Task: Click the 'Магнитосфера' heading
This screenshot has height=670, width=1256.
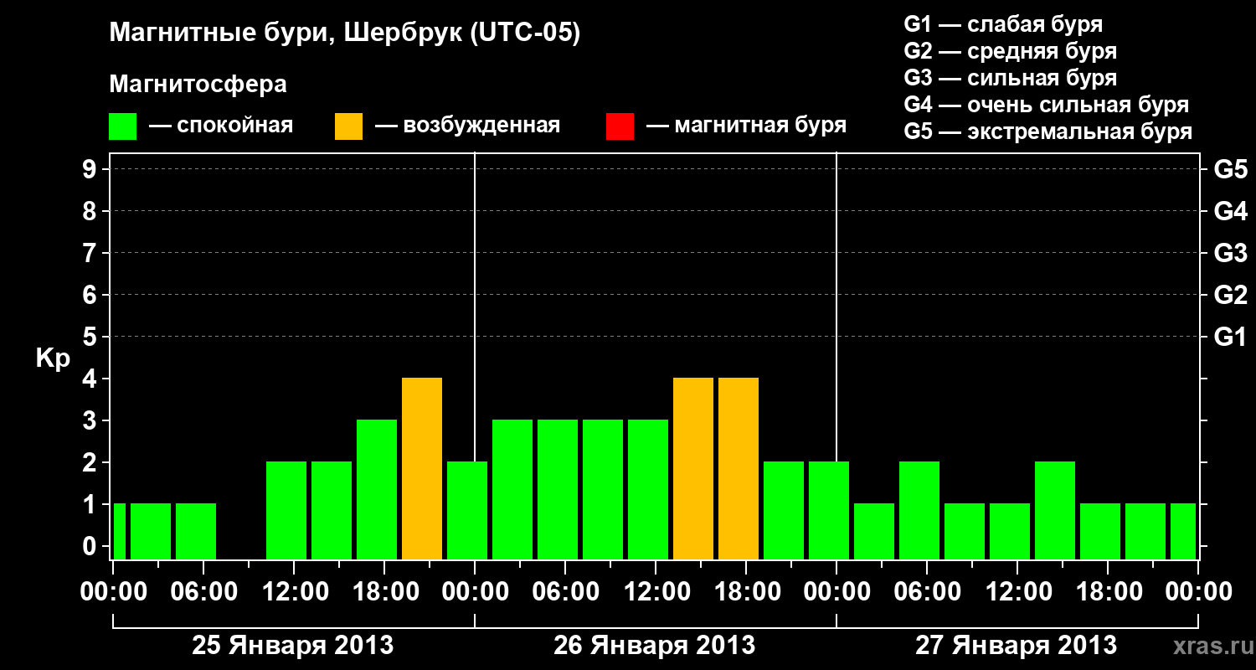Action: [198, 85]
